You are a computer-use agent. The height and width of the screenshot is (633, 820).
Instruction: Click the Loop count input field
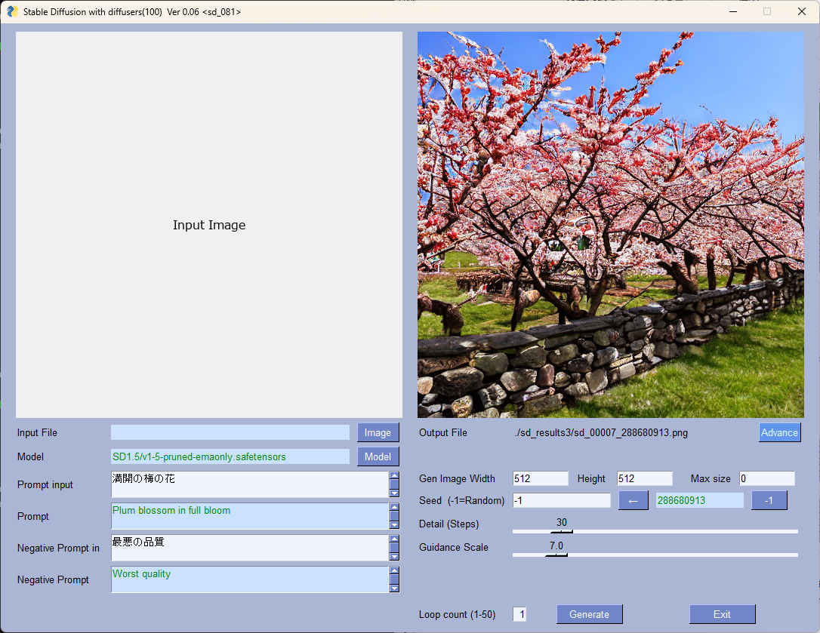(x=519, y=614)
